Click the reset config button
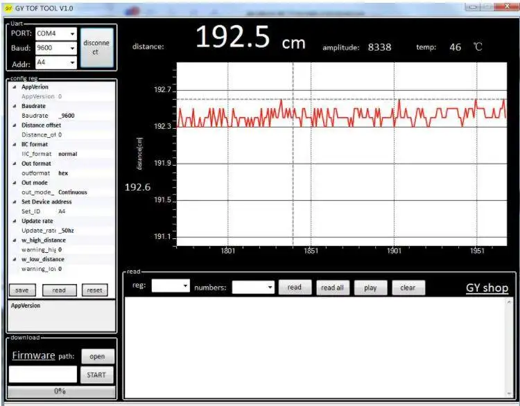This screenshot has width=520, height=406. 94,290
